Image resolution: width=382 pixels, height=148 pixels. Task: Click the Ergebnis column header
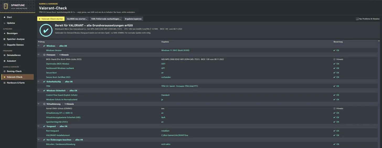[165, 42]
